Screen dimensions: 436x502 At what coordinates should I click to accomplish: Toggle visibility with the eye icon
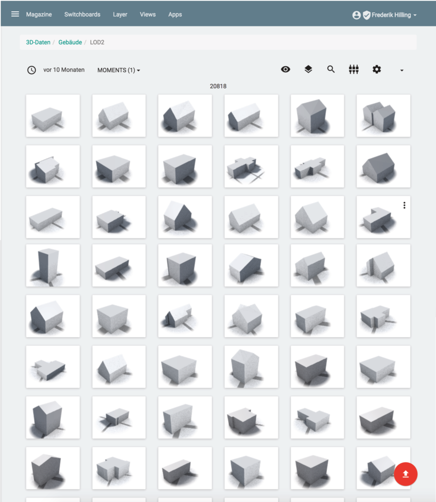pos(286,70)
